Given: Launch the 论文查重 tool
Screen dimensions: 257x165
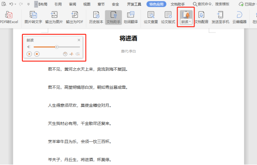Looking at the screenshot, I should (151, 17).
